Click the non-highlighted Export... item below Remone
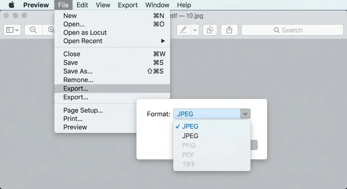347x189 pixels. point(112,97)
